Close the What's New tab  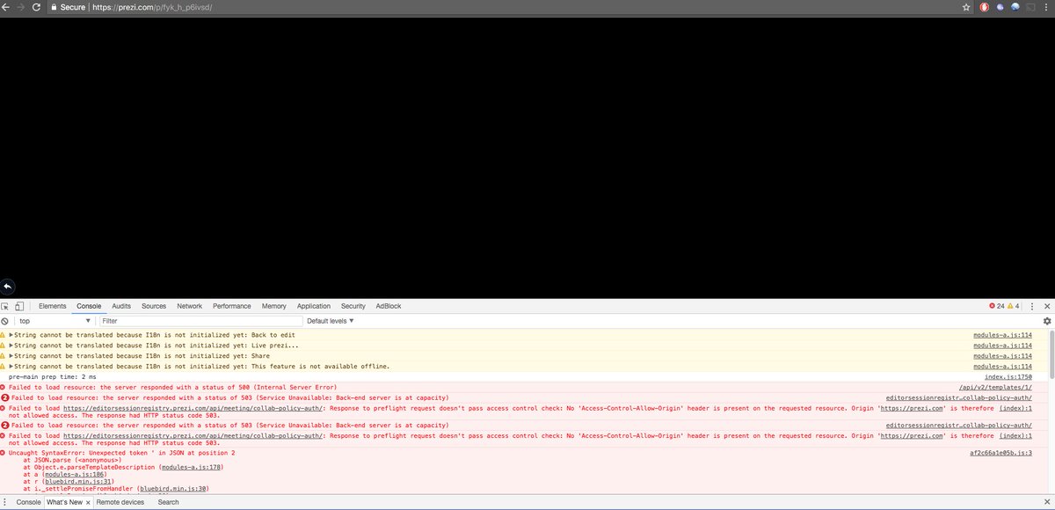pyautogui.click(x=88, y=502)
